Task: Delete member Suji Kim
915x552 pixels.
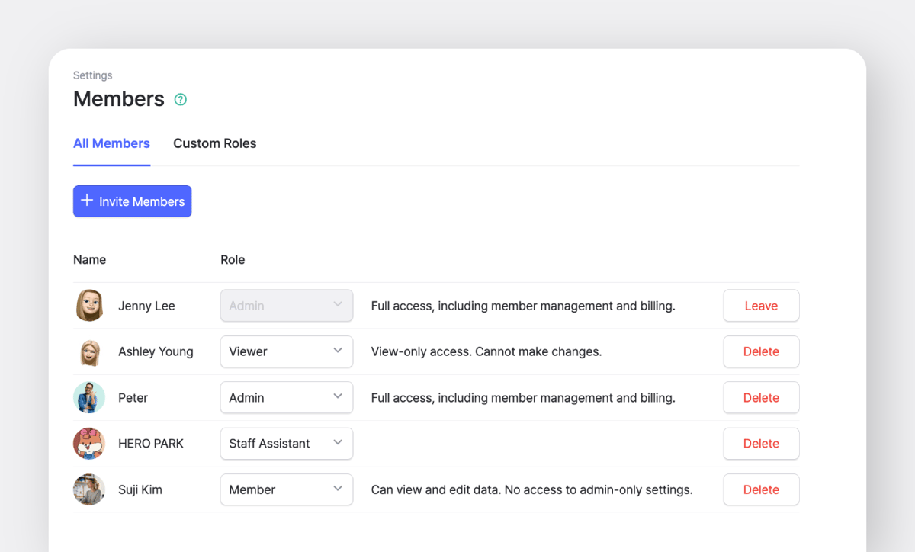Action: pyautogui.click(x=760, y=489)
